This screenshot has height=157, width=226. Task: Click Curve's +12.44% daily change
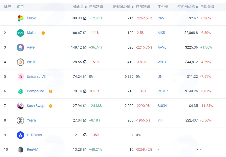click(96, 18)
